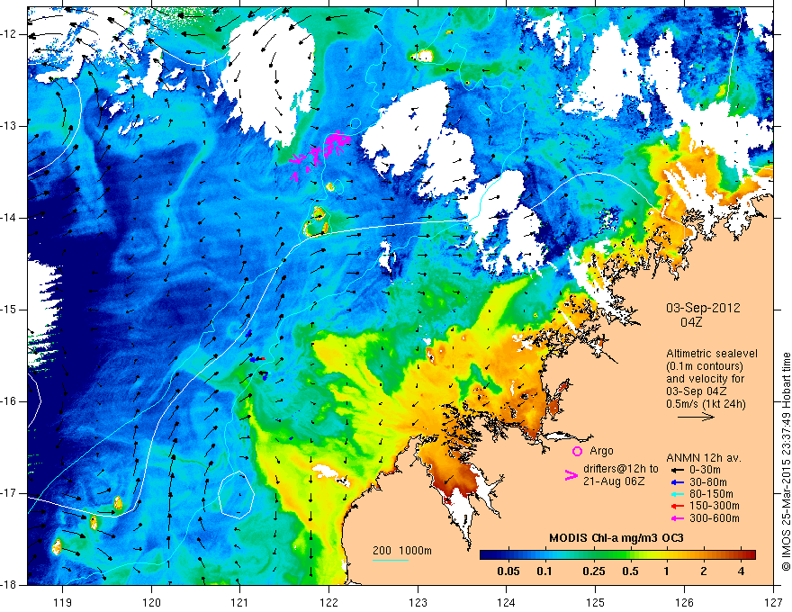Click the colorbar tick label '0.05'
The height and width of the screenshot is (612, 792).
(508, 571)
